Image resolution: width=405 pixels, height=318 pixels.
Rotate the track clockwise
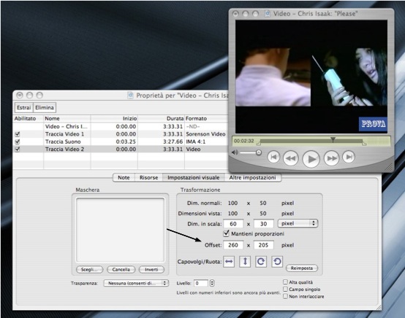click(261, 262)
